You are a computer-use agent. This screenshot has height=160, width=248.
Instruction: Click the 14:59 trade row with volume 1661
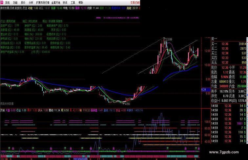(x=229, y=124)
